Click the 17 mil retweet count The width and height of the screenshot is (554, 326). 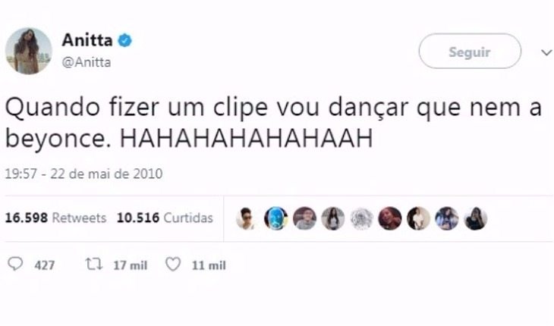(130, 265)
